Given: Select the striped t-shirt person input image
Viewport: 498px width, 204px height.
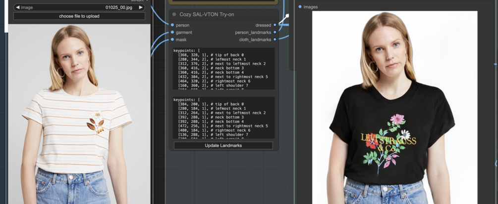Looking at the screenshot, I should click(x=79, y=114).
